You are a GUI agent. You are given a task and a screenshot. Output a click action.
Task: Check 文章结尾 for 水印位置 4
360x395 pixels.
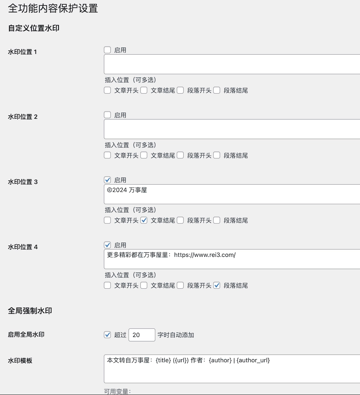pyautogui.click(x=144, y=285)
